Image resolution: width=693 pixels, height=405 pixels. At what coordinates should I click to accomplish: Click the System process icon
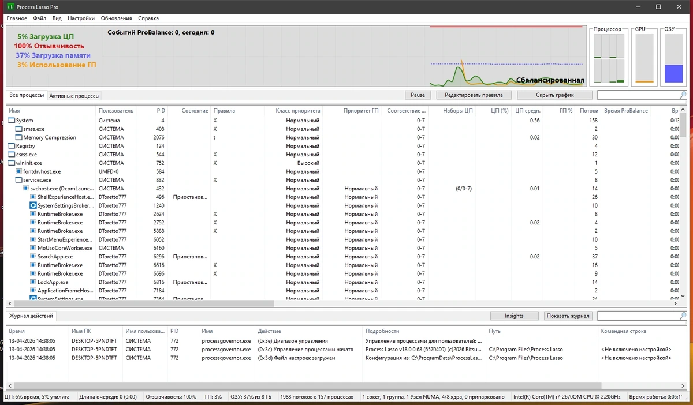(12, 121)
